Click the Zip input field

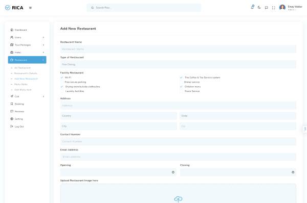pos(238,126)
